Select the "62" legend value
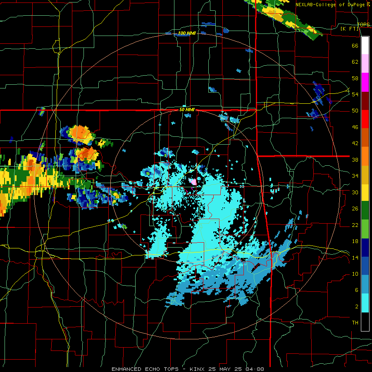372x372 pixels. pyautogui.click(x=355, y=62)
